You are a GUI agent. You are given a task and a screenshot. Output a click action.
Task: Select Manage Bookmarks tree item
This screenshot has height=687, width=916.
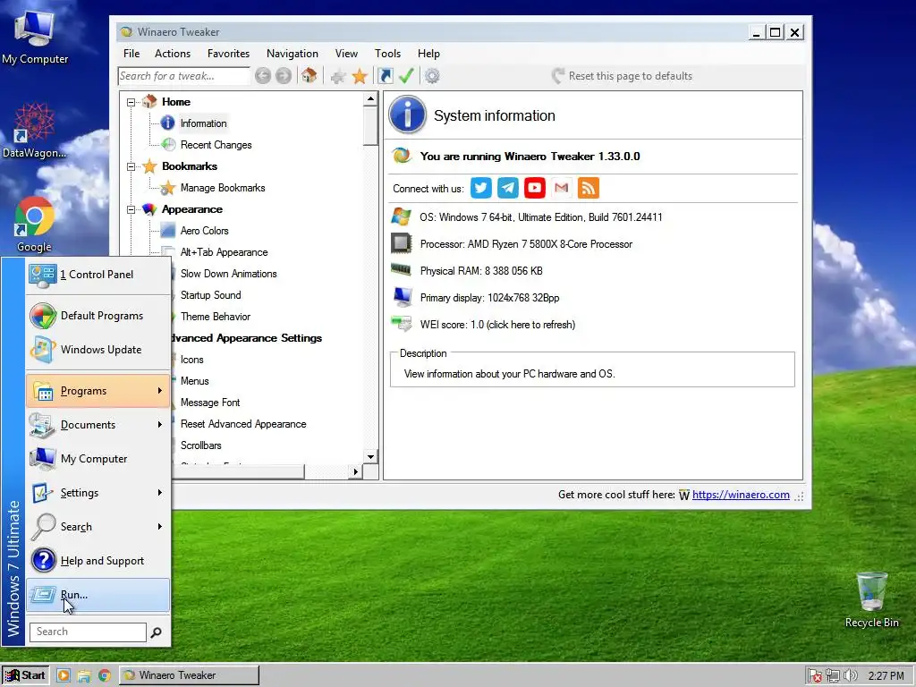pyautogui.click(x=223, y=188)
